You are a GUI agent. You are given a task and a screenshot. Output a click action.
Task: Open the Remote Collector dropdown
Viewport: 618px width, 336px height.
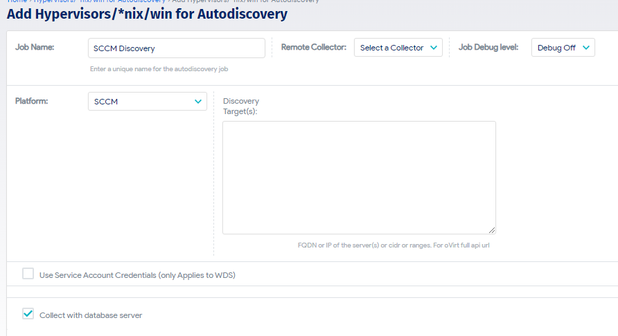point(398,48)
